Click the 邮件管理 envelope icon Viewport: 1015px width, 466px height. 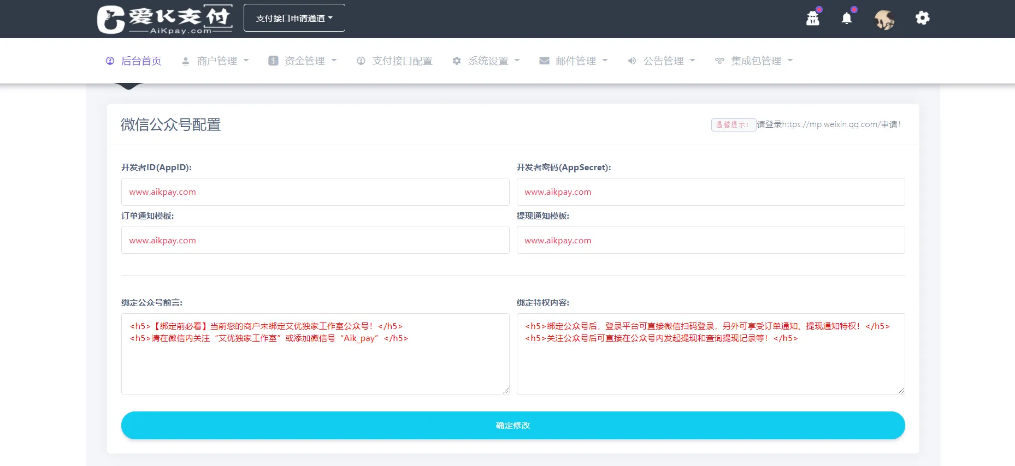[x=544, y=61]
